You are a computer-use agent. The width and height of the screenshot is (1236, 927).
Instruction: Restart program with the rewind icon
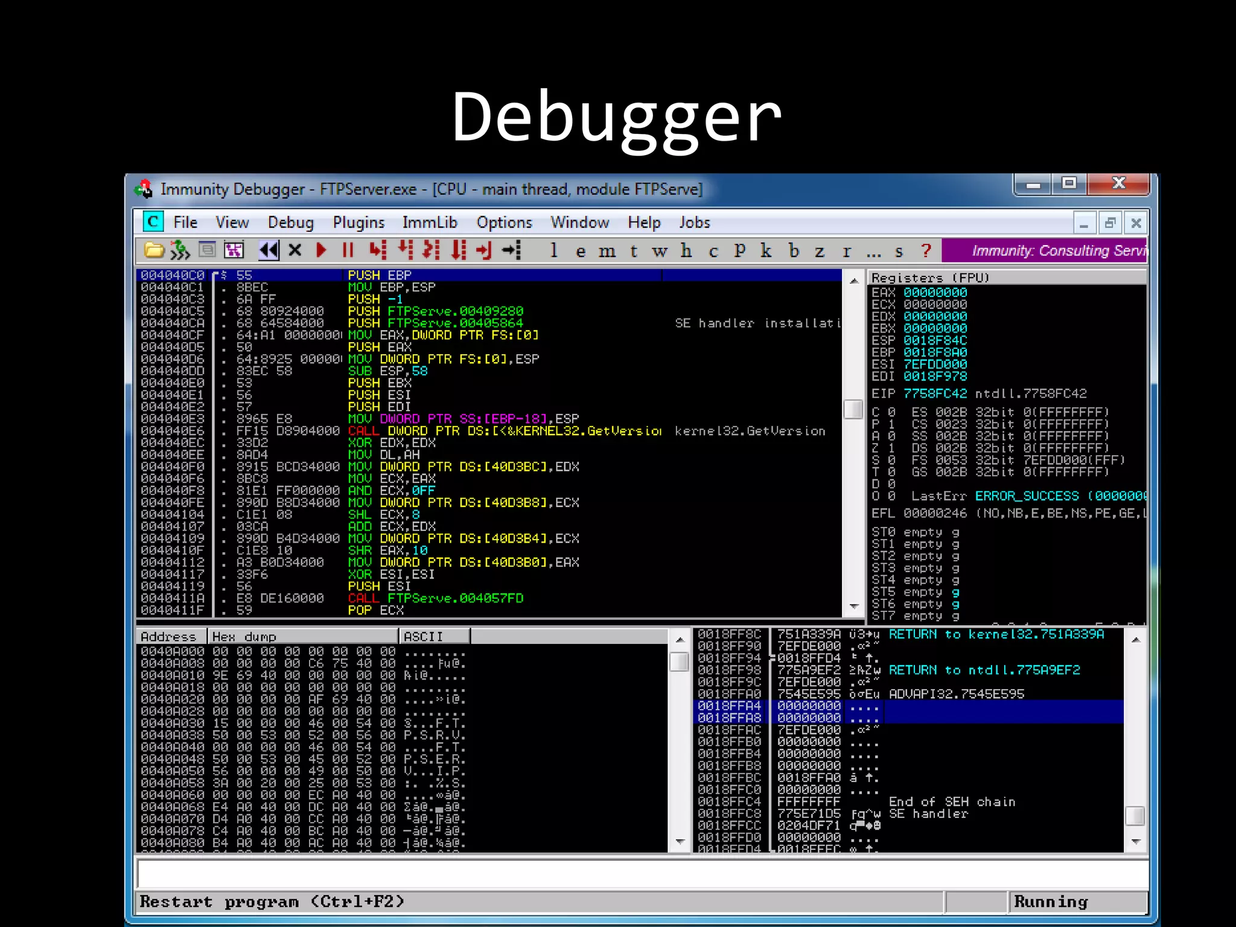(269, 250)
